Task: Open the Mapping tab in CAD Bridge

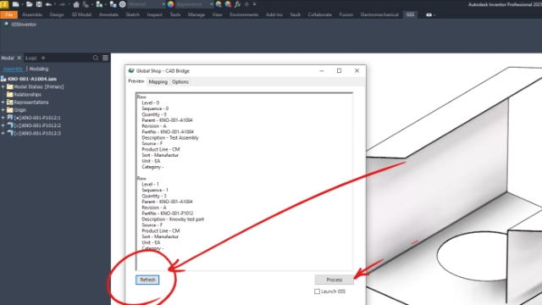Action: (x=158, y=81)
